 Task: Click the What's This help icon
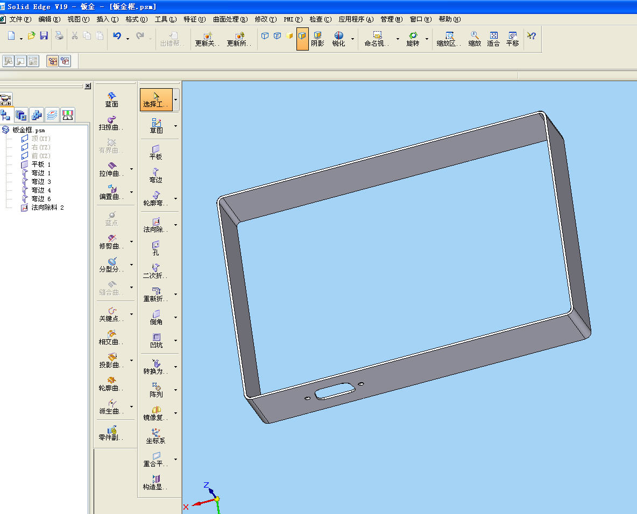[x=532, y=35]
